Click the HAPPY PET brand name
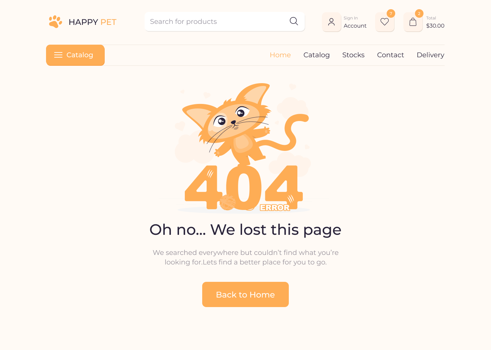Viewport: 491px width, 350px height. tap(92, 22)
